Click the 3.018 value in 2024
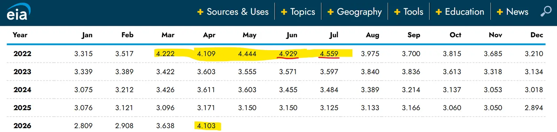557x132 pixels. 534,90
